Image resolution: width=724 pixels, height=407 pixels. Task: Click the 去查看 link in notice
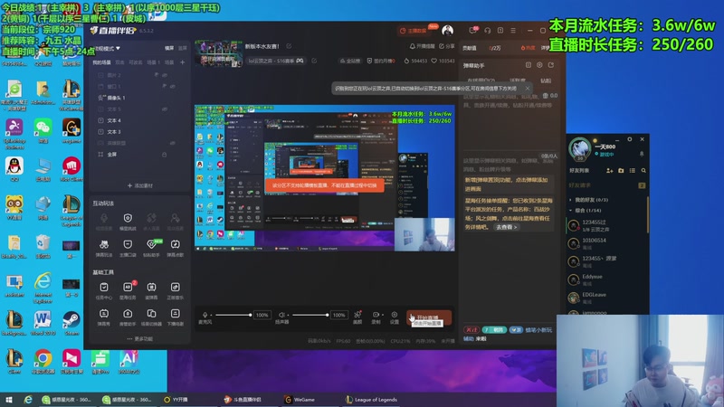click(507, 227)
